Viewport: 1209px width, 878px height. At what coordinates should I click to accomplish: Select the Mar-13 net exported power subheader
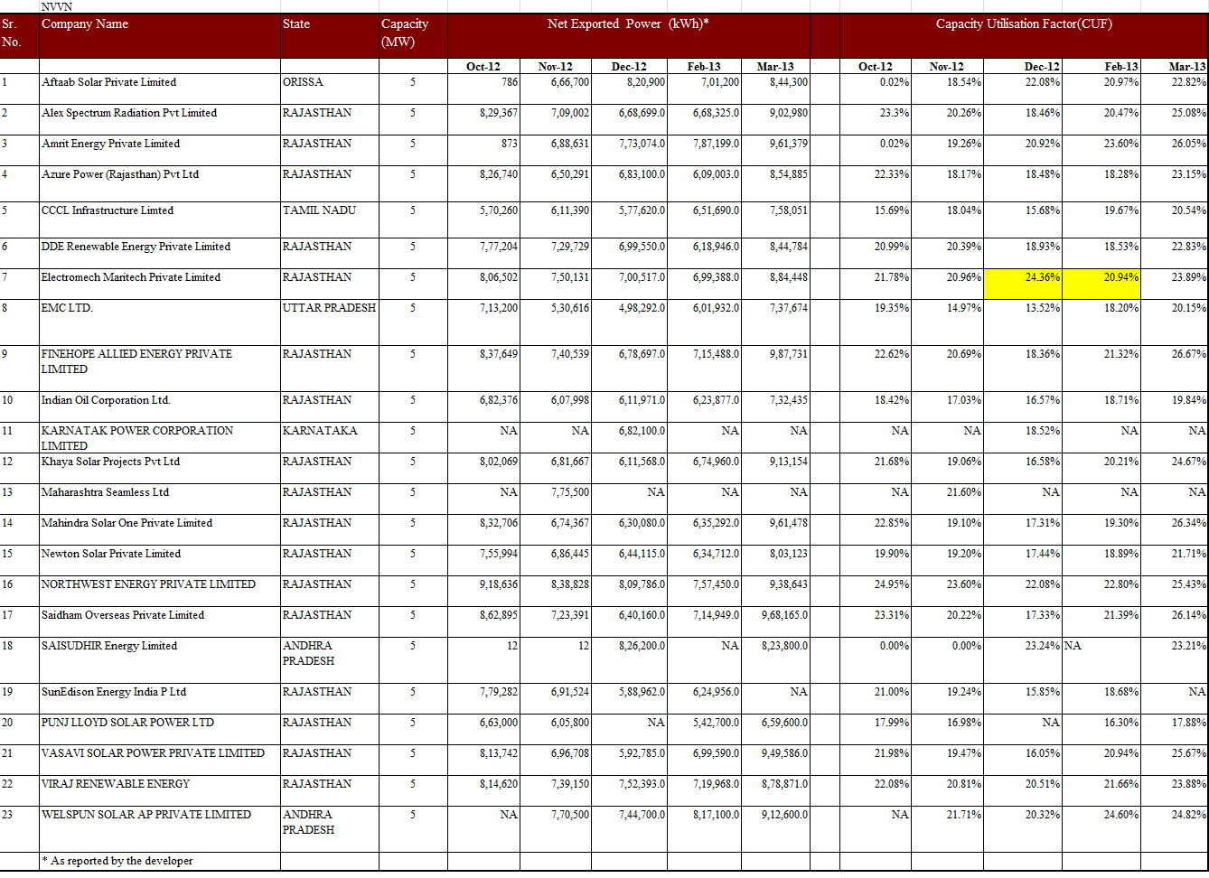[775, 67]
